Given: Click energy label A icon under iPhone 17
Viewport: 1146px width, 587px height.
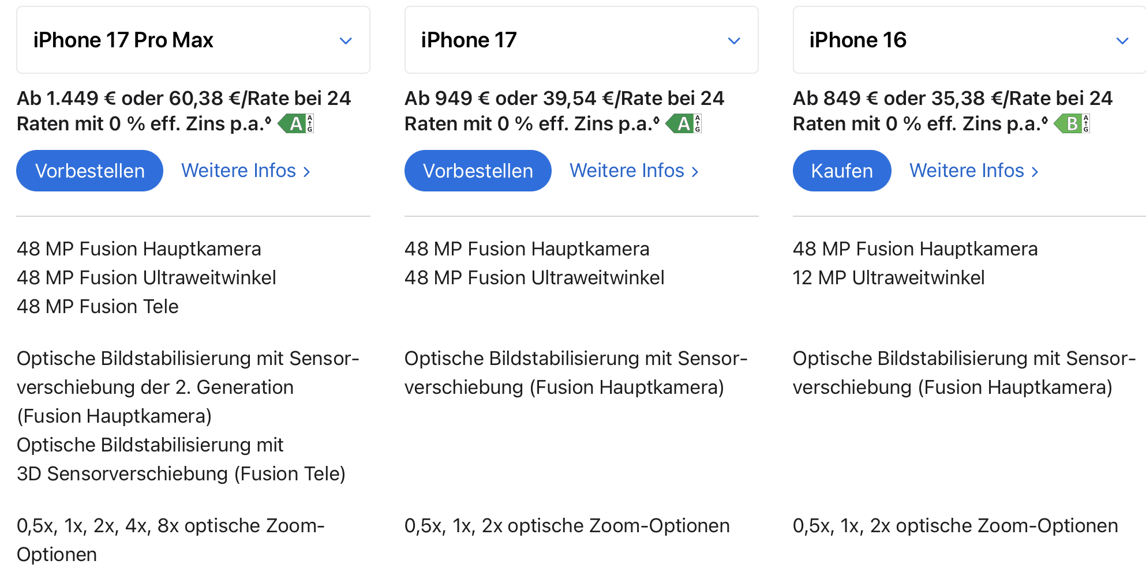Looking at the screenshot, I should (x=684, y=123).
